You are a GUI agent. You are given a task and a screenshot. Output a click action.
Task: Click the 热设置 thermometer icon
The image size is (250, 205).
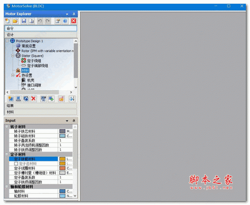coord(18,75)
